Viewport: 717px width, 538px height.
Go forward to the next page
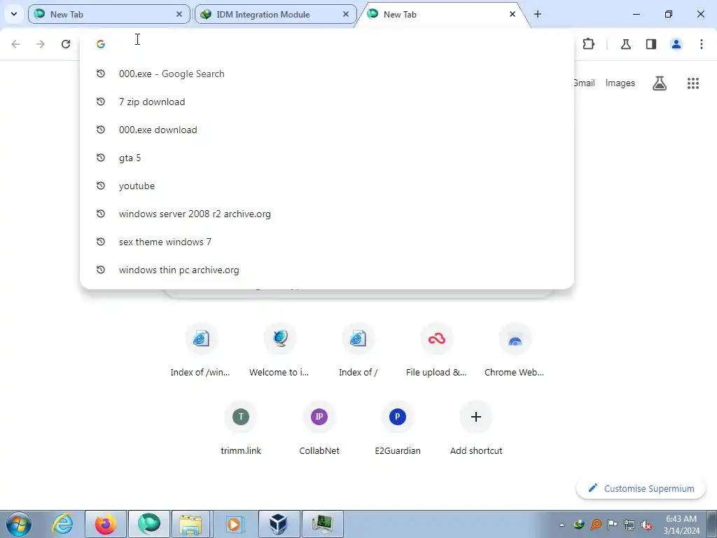(x=41, y=44)
